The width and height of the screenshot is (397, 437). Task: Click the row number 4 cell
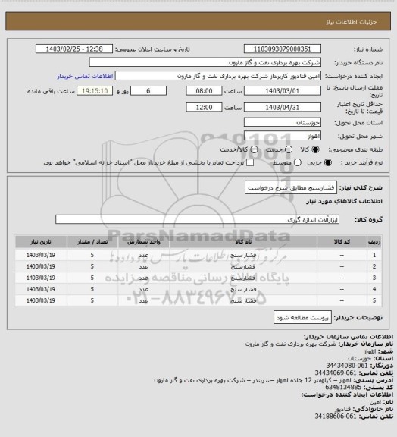point(374,290)
